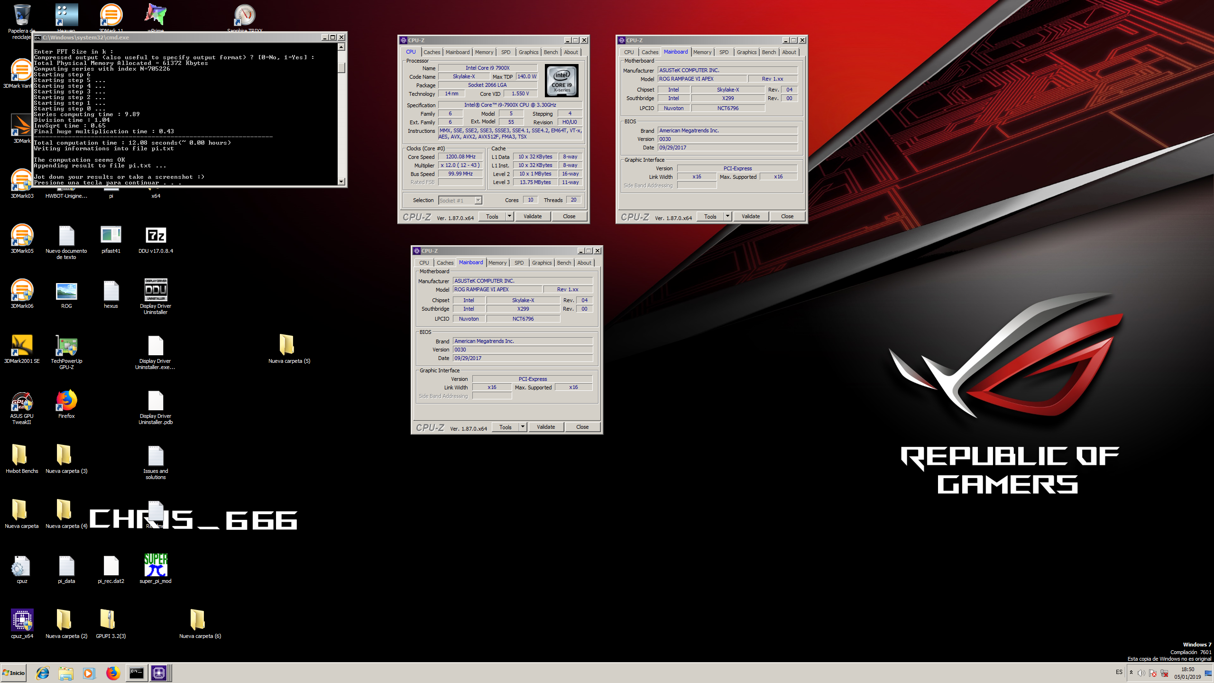This screenshot has width=1214, height=683.
Task: Open the hexus file icon
Action: (x=111, y=295)
